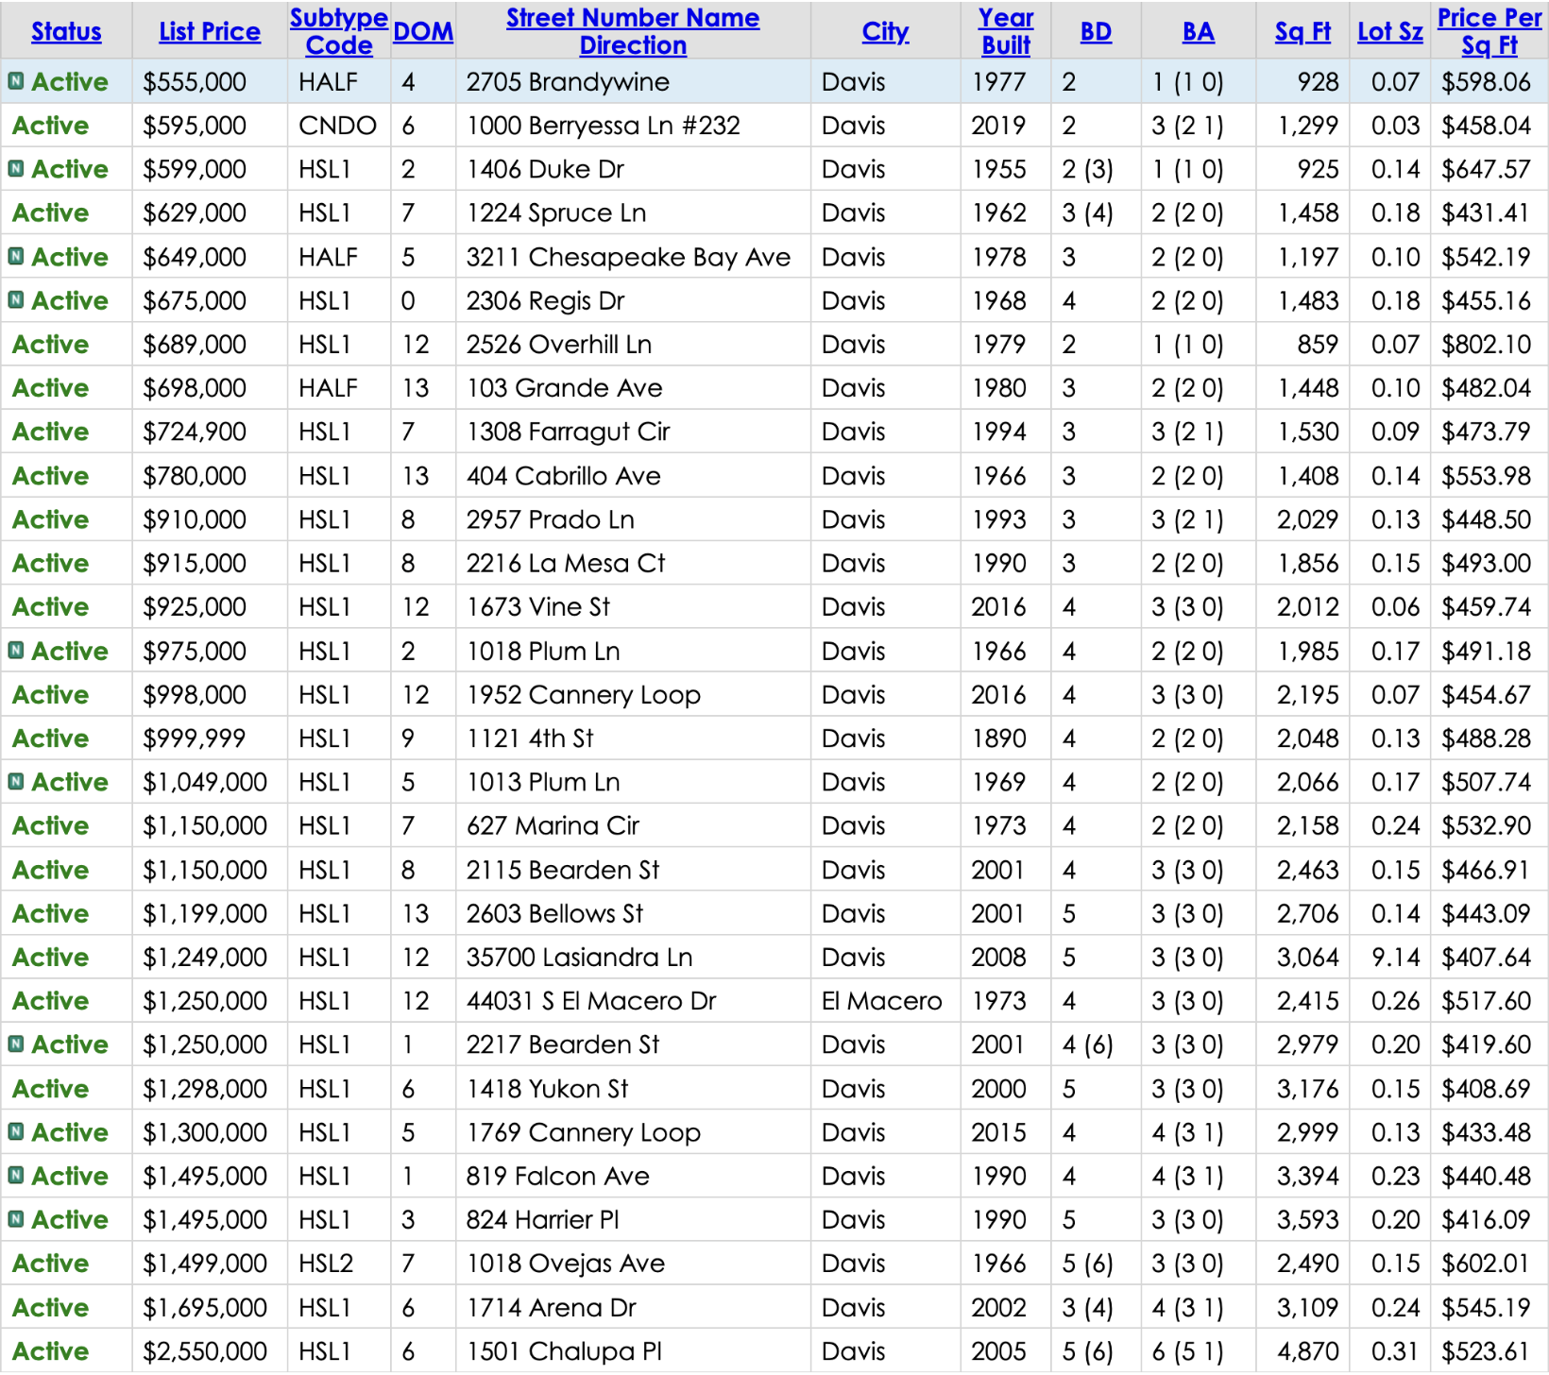Click the new-listing icon for 1406 Duke Dr

16,169
